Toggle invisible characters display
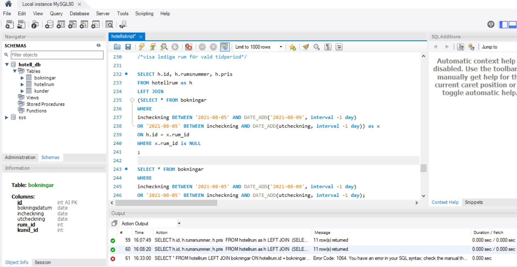 coord(328,47)
